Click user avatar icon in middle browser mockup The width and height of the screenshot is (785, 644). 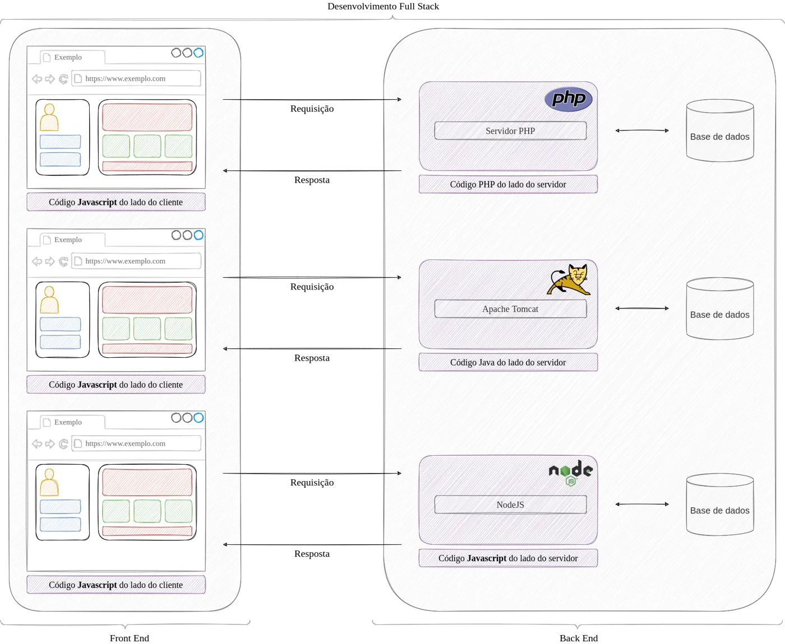coord(49,300)
